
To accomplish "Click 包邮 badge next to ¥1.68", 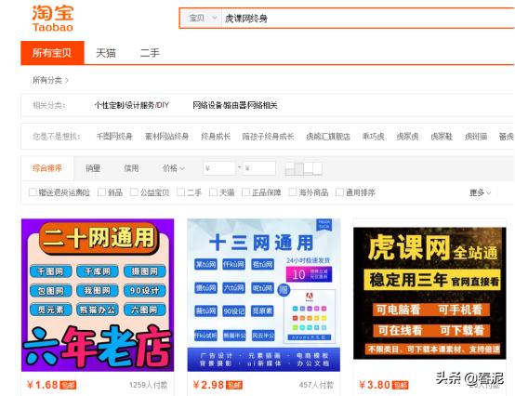I will 68,385.
